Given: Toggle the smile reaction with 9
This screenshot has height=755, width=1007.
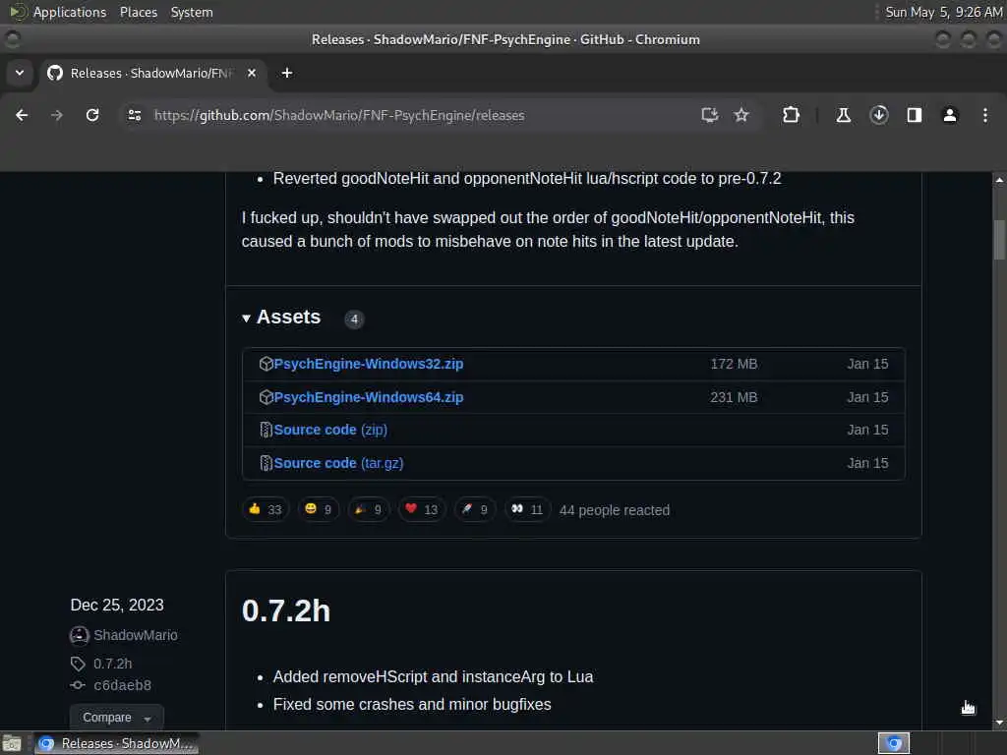Looking at the screenshot, I should pyautogui.click(x=318, y=510).
